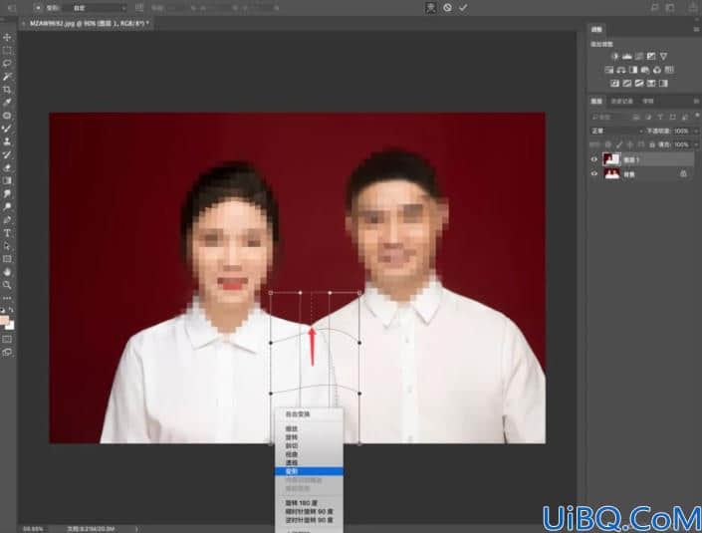Viewport: 702px width, 533px height.
Task: Choose 旋转 180 度 from the context menu
Action: pyautogui.click(x=309, y=502)
